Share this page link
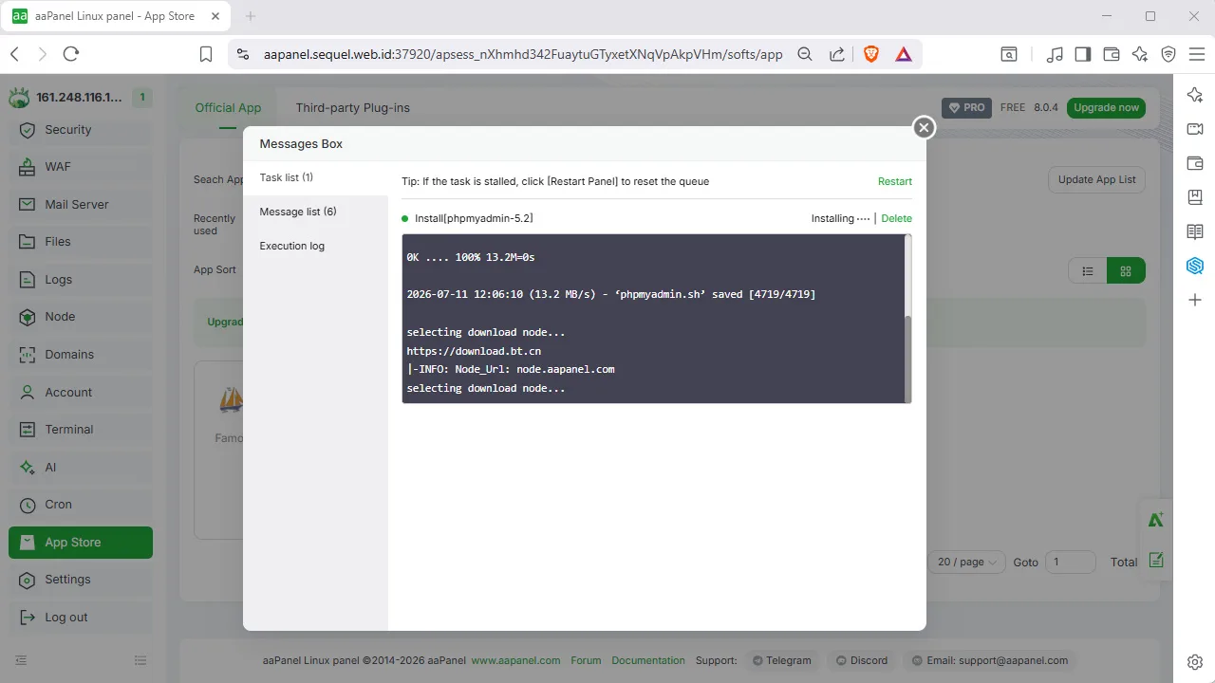 (x=837, y=54)
